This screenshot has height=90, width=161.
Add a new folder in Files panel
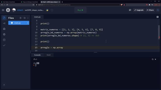25,18
